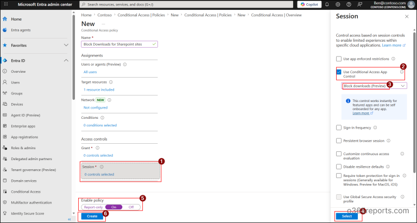
Task: Click the policy Name input field
Action: point(119,44)
